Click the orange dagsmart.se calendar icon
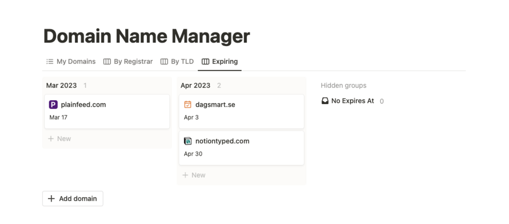Screen dimensions: 509x224 pyautogui.click(x=188, y=105)
